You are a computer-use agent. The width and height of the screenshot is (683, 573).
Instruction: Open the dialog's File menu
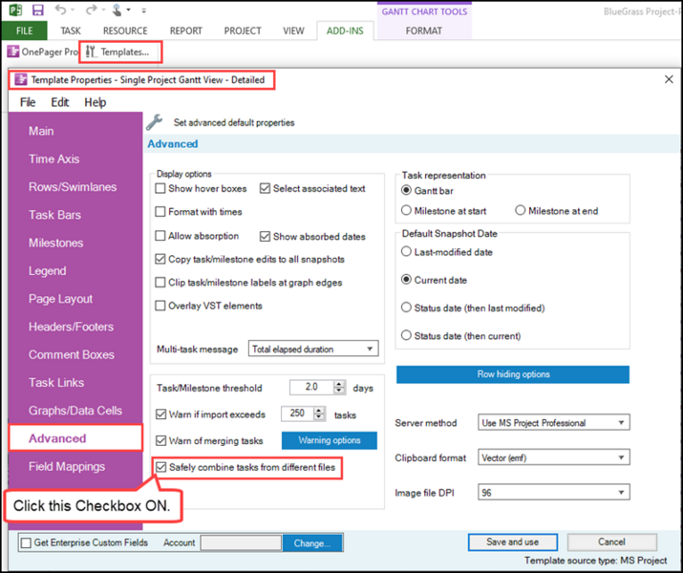coord(28,102)
